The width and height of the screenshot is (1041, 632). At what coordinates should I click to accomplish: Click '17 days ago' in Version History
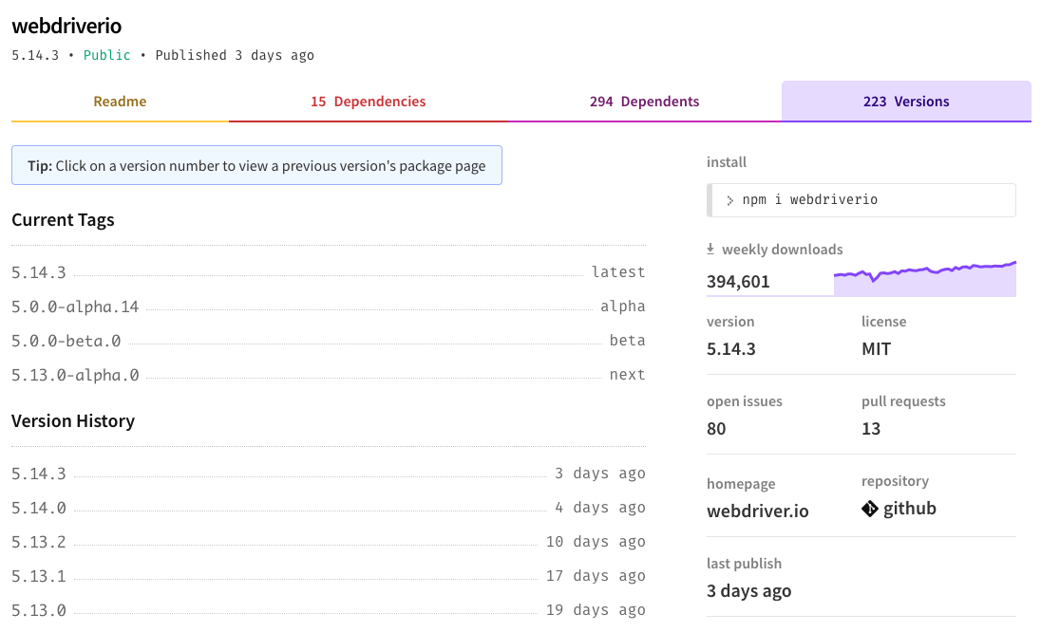(596, 576)
